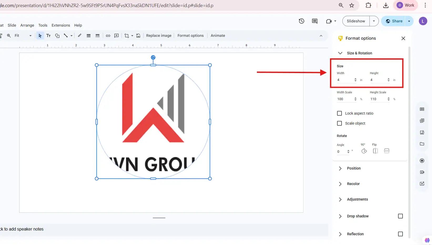Viewport: 432px width, 245px height.
Task: Open the comments icon in header
Action: click(x=314, y=21)
